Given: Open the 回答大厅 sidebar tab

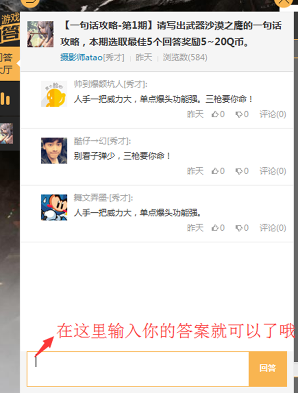Looking at the screenshot, I should pos(8,64).
